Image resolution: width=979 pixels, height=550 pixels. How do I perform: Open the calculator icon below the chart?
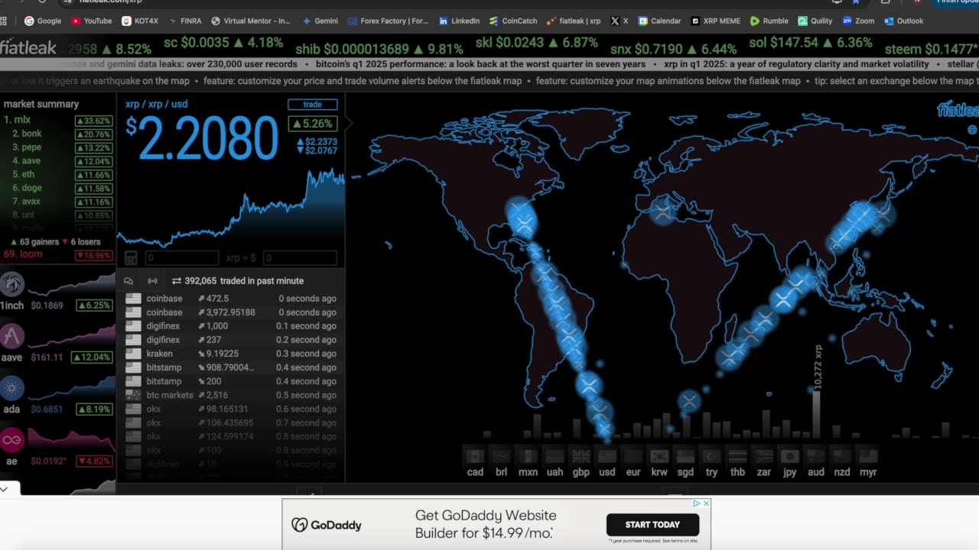click(x=131, y=258)
